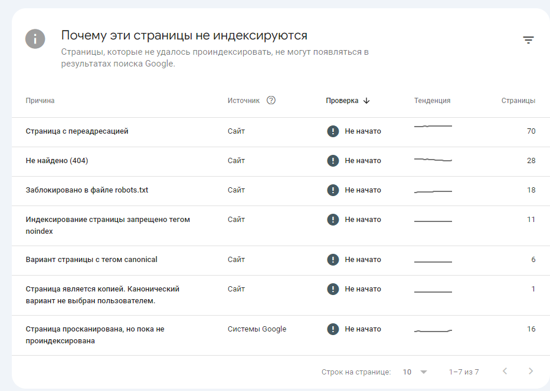Select the Страница с переадресацией row
Screen dimensions: 550x391
[x=77, y=131]
